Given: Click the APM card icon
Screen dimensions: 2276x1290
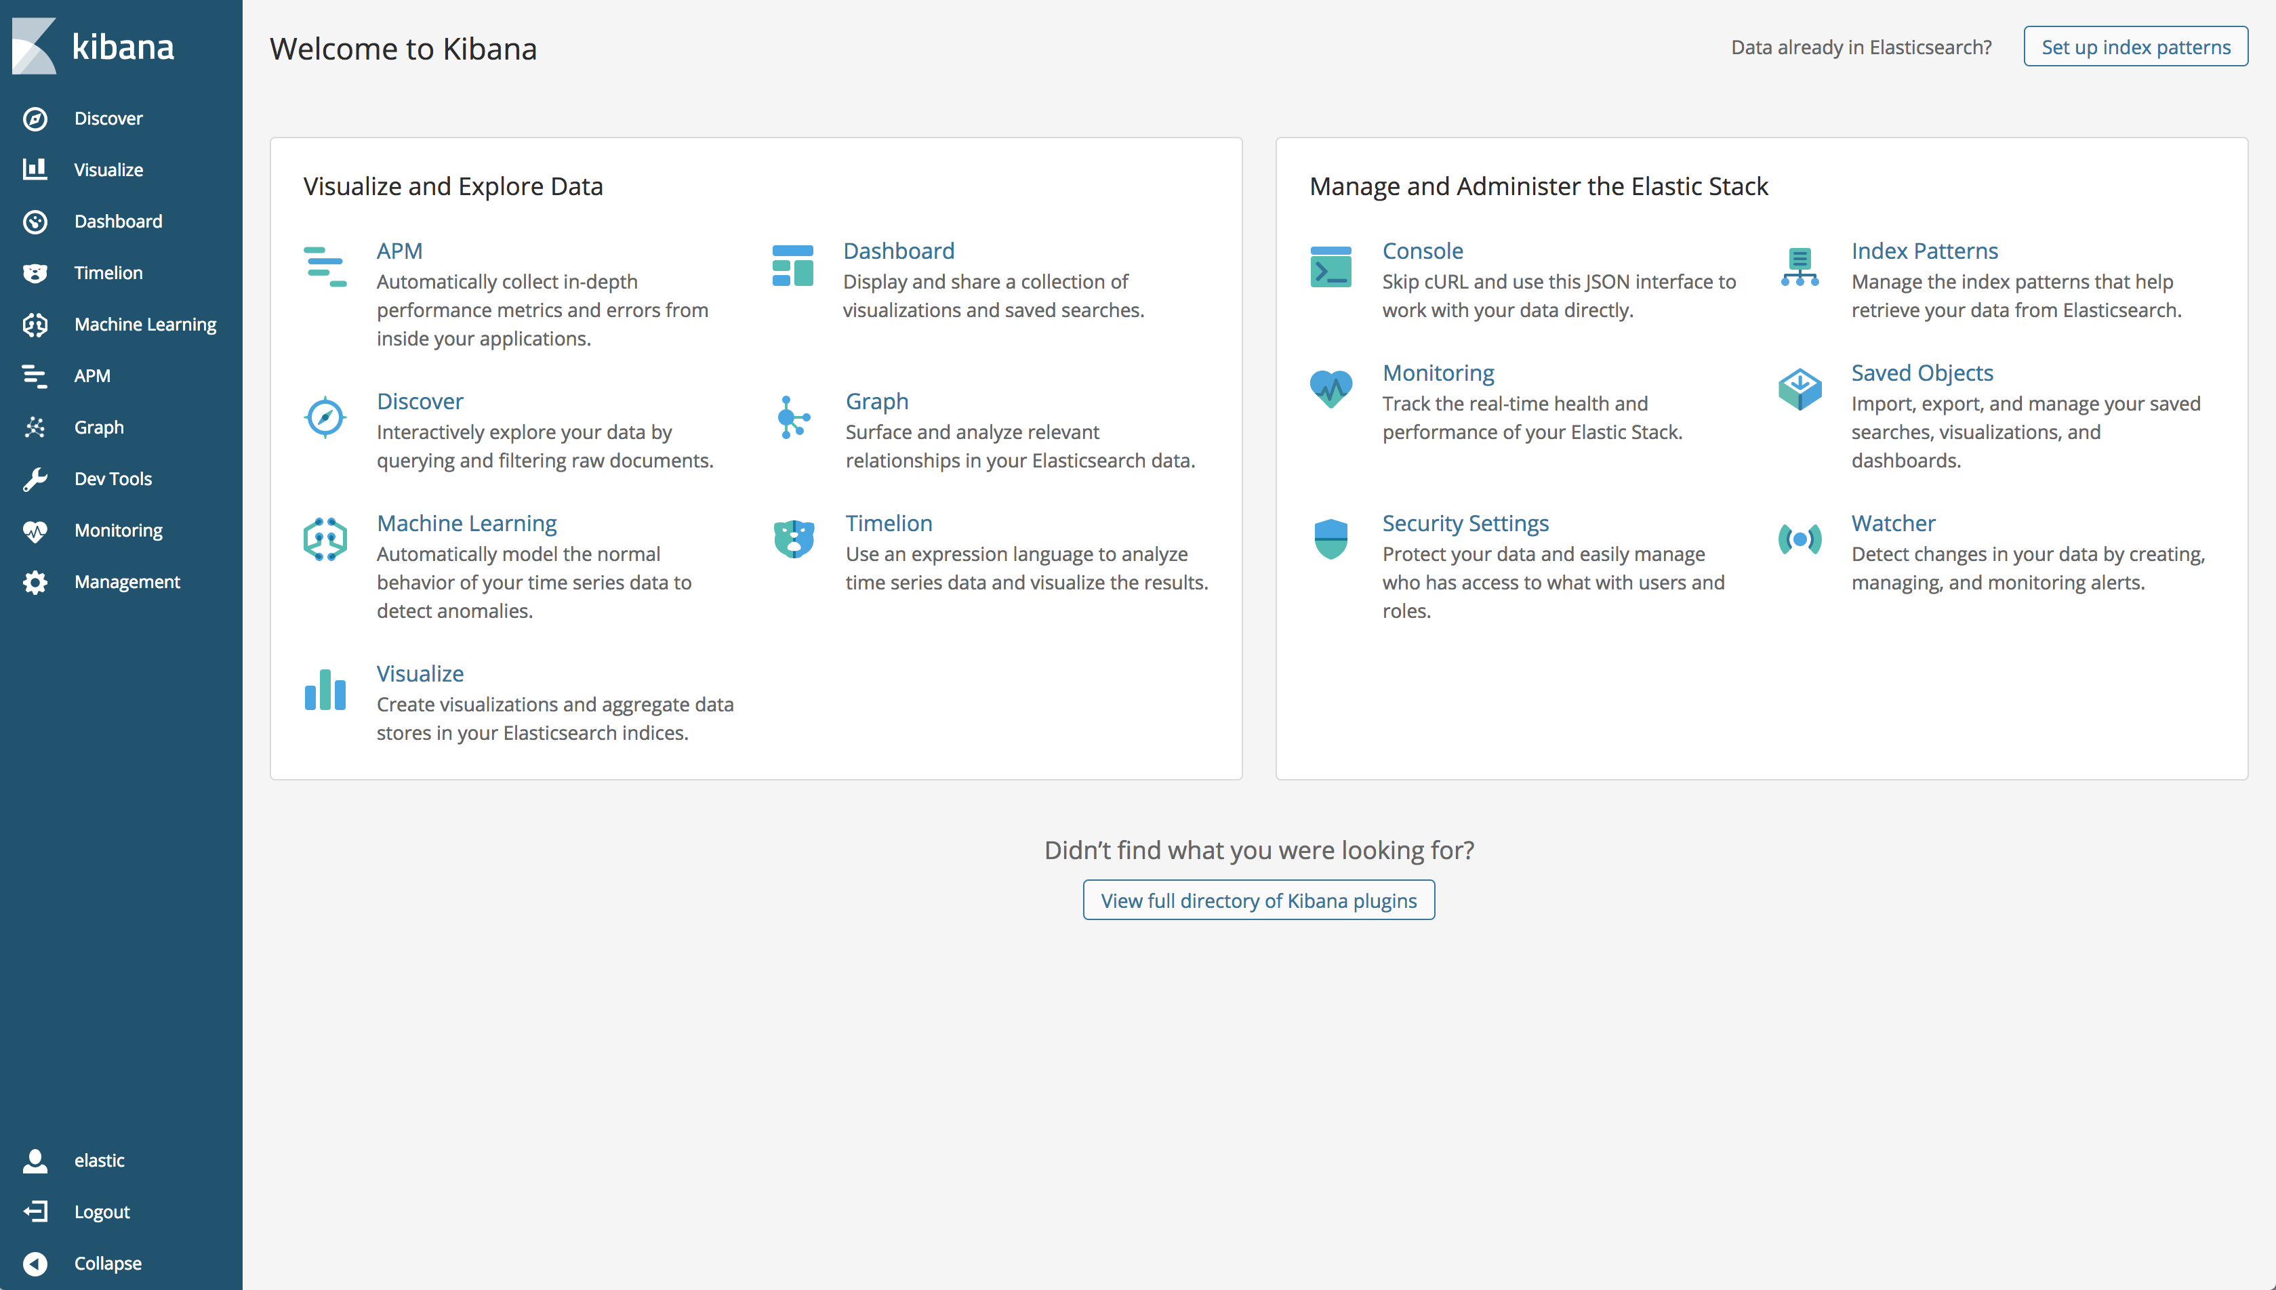Looking at the screenshot, I should click(x=325, y=267).
